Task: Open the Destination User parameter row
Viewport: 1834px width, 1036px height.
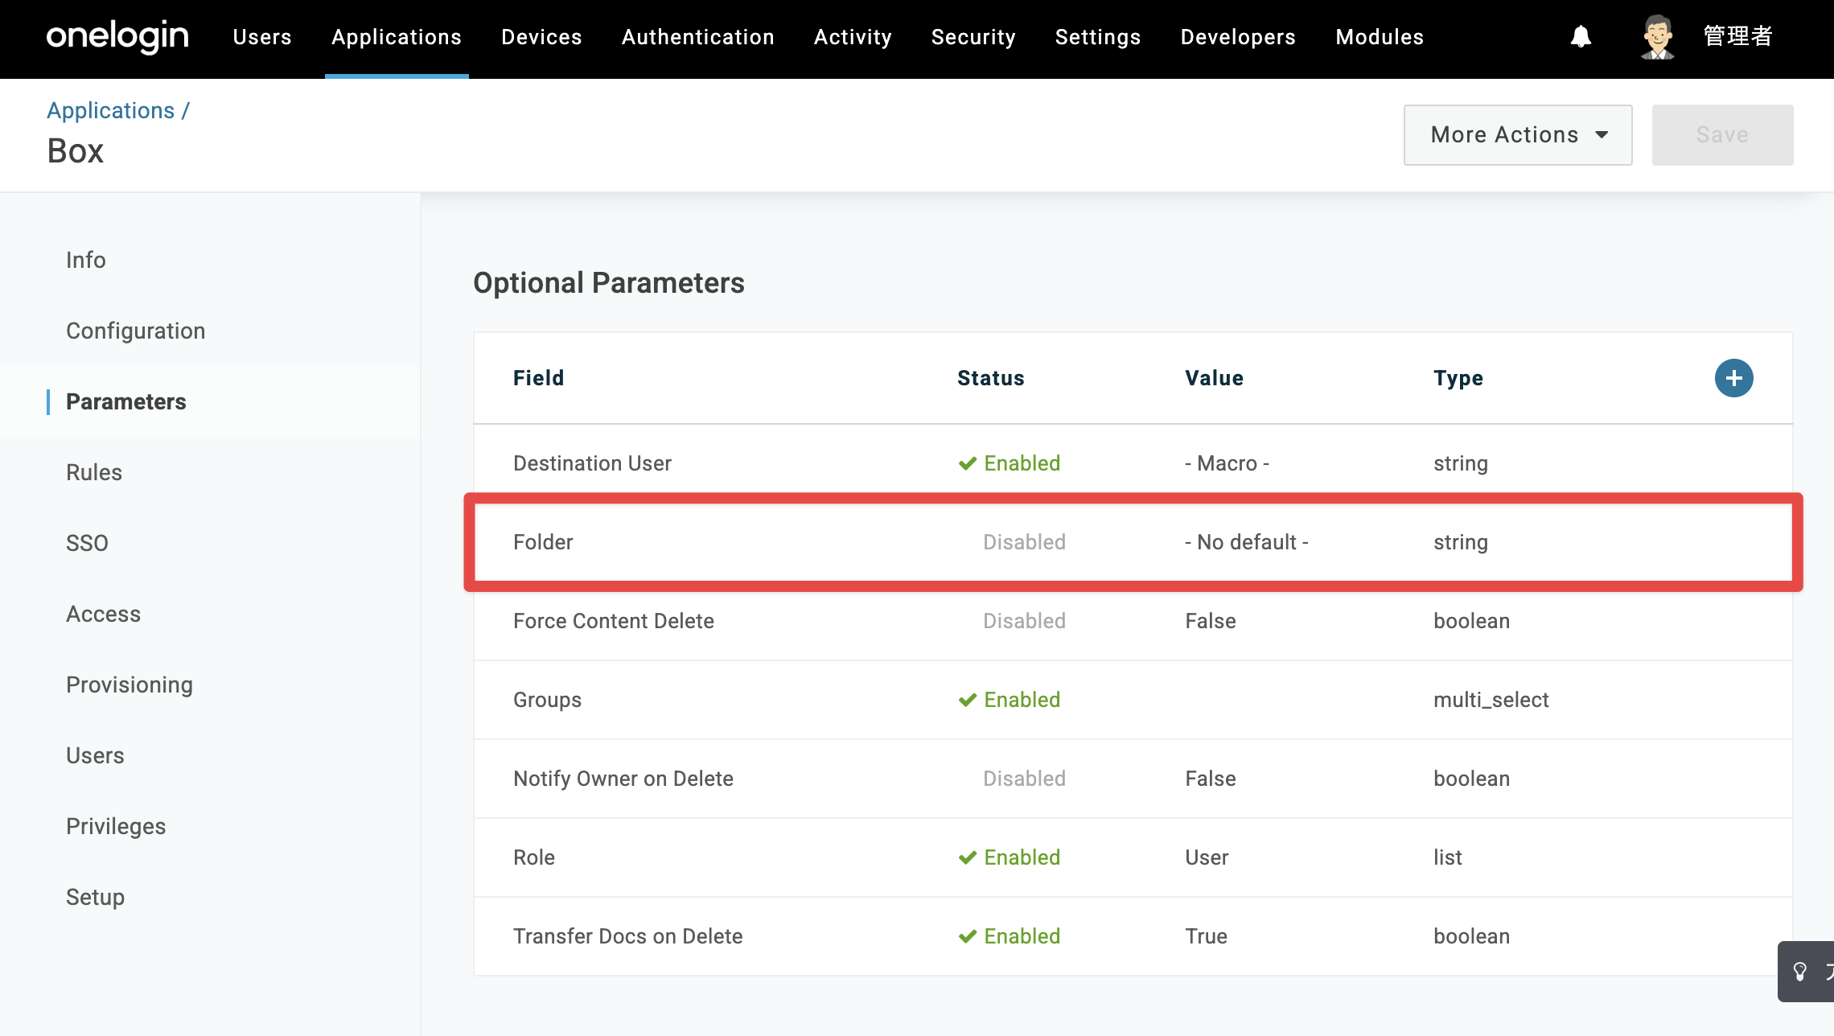Action: [1133, 463]
